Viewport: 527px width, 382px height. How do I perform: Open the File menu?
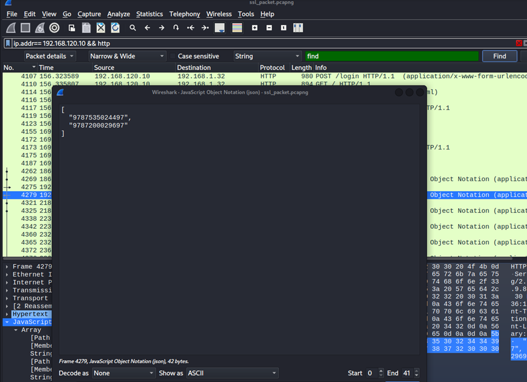coord(12,14)
